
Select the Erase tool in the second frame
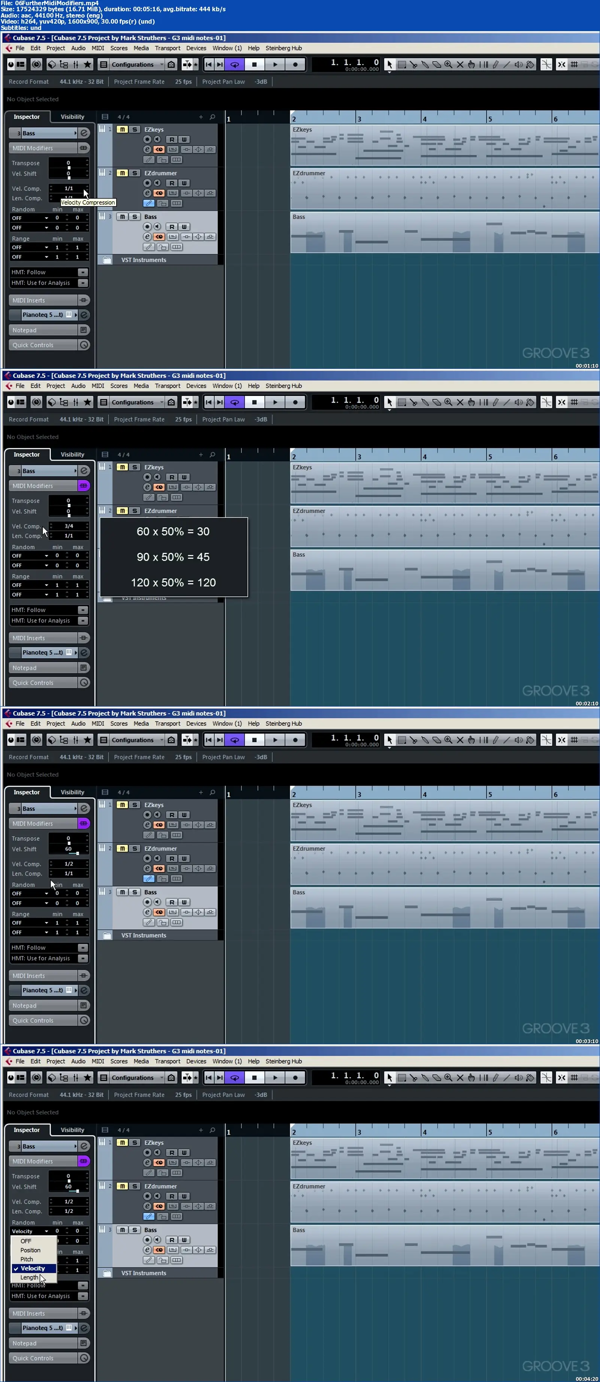pyautogui.click(x=437, y=402)
